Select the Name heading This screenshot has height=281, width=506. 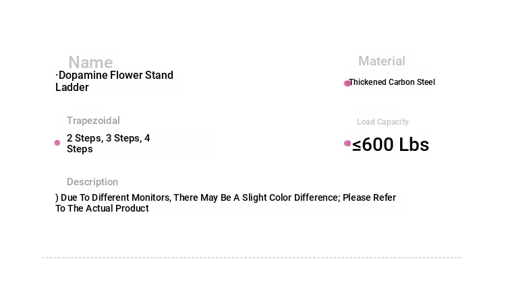point(90,63)
